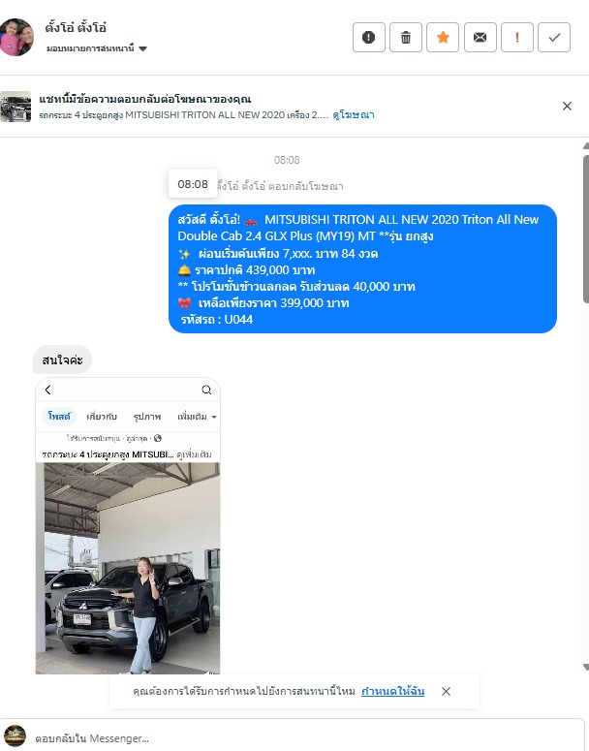
Task: Click the spam report exclamation circle icon
Action: (369, 38)
